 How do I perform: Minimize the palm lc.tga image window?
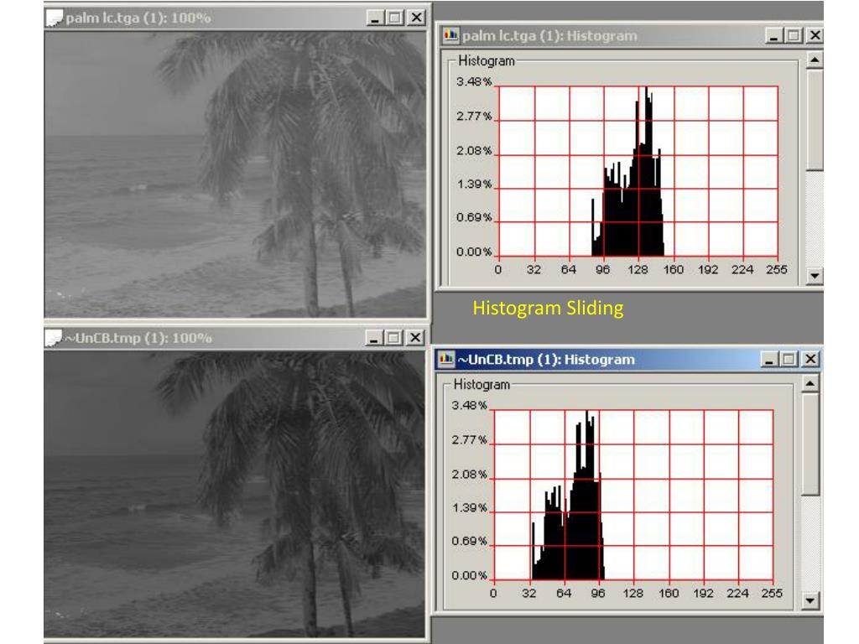pos(375,18)
